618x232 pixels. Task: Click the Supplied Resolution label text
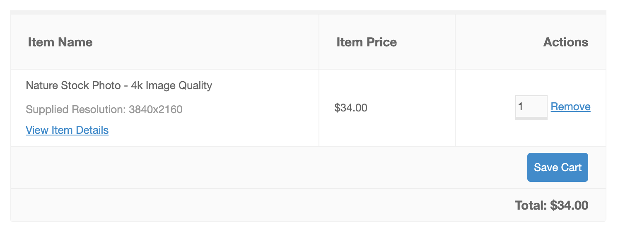point(76,110)
